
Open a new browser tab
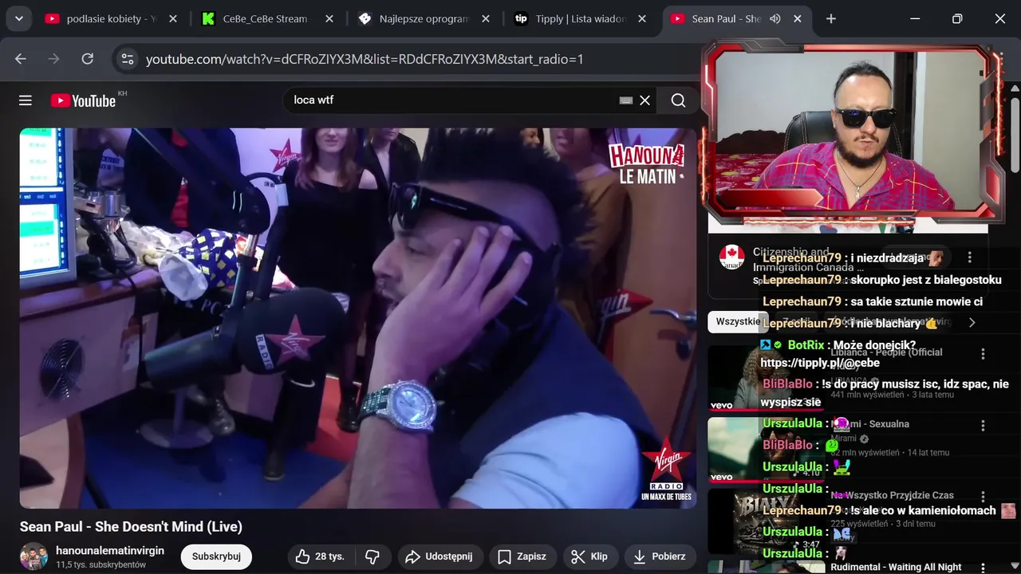point(831,18)
